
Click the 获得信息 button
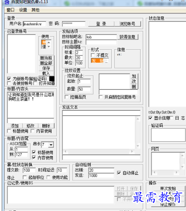pyautogui.click(x=127, y=37)
